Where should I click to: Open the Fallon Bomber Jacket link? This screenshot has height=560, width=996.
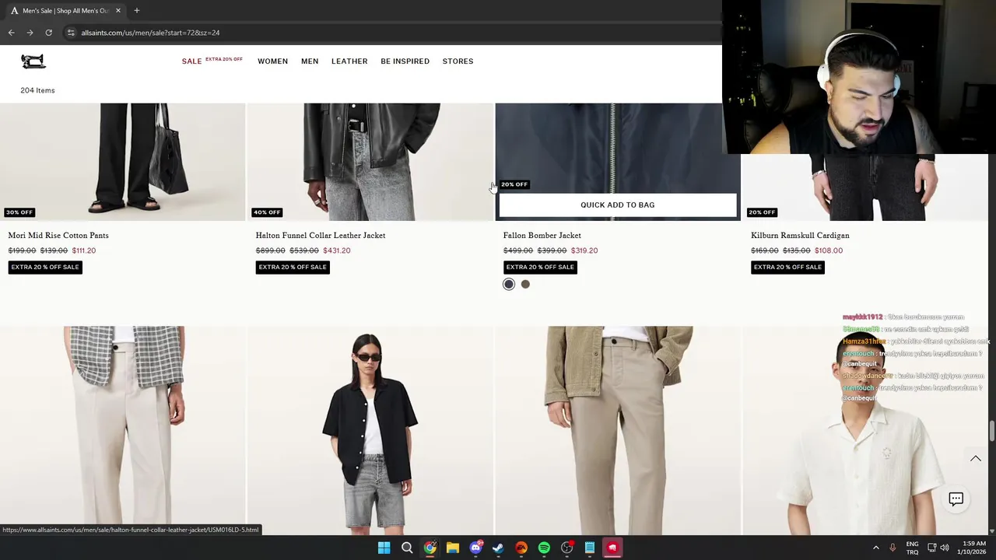(x=542, y=236)
